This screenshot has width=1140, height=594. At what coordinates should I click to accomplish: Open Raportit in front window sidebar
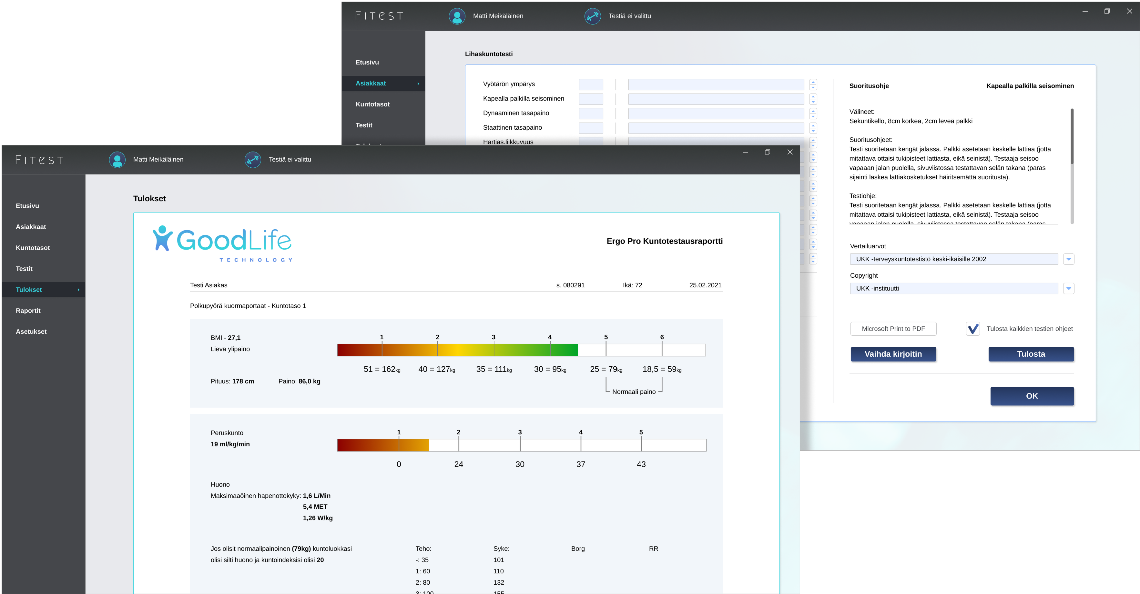point(28,311)
